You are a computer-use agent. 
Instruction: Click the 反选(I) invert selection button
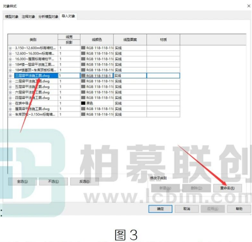[84, 181]
